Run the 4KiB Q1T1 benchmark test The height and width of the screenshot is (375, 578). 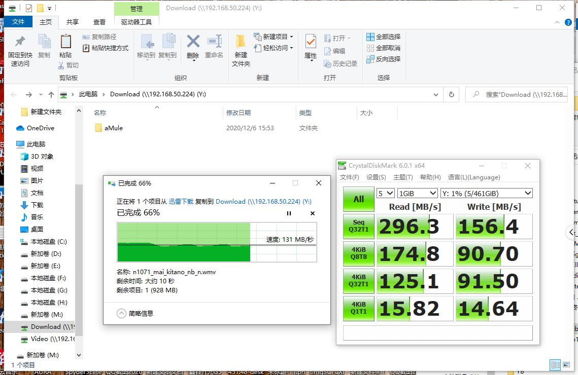(x=358, y=308)
